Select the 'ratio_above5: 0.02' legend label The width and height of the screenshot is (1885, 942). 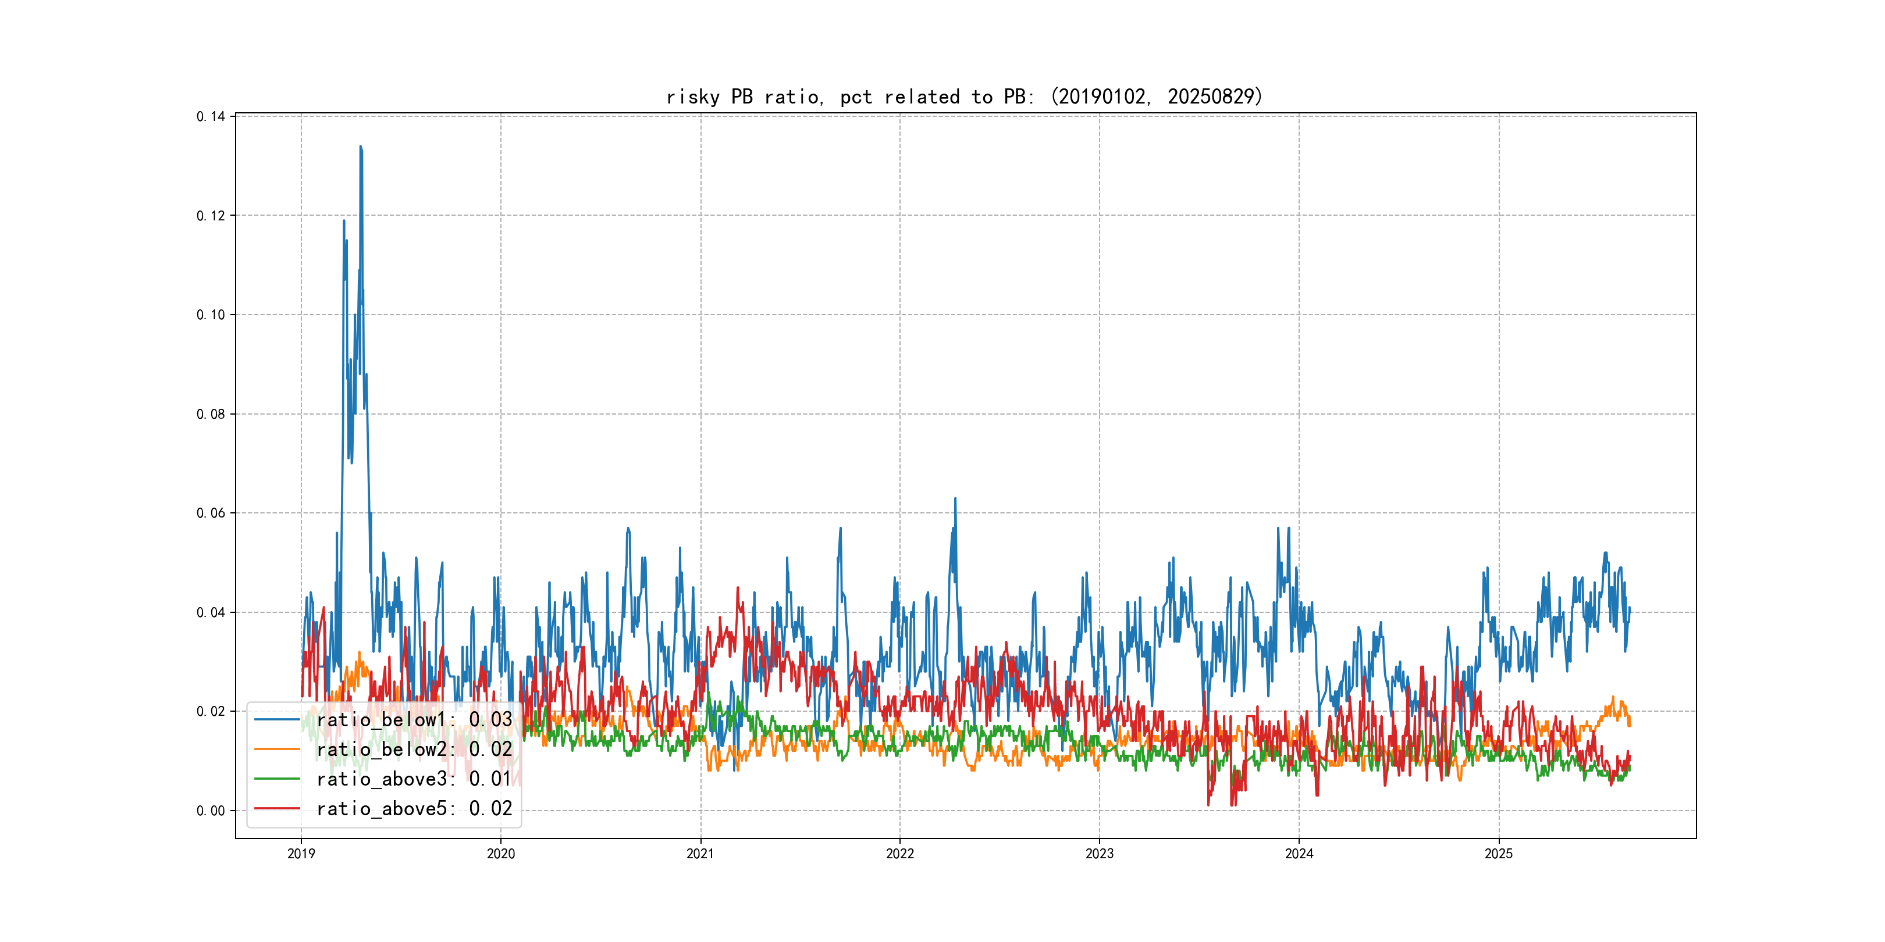click(414, 809)
